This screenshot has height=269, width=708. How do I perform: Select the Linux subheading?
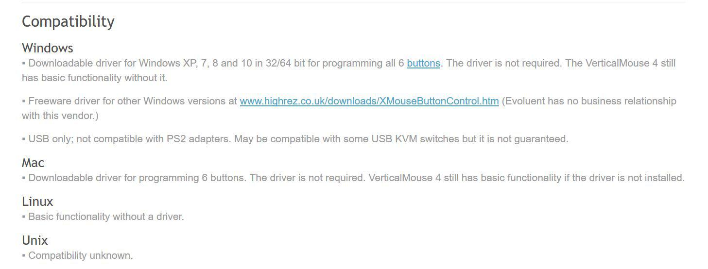37,202
